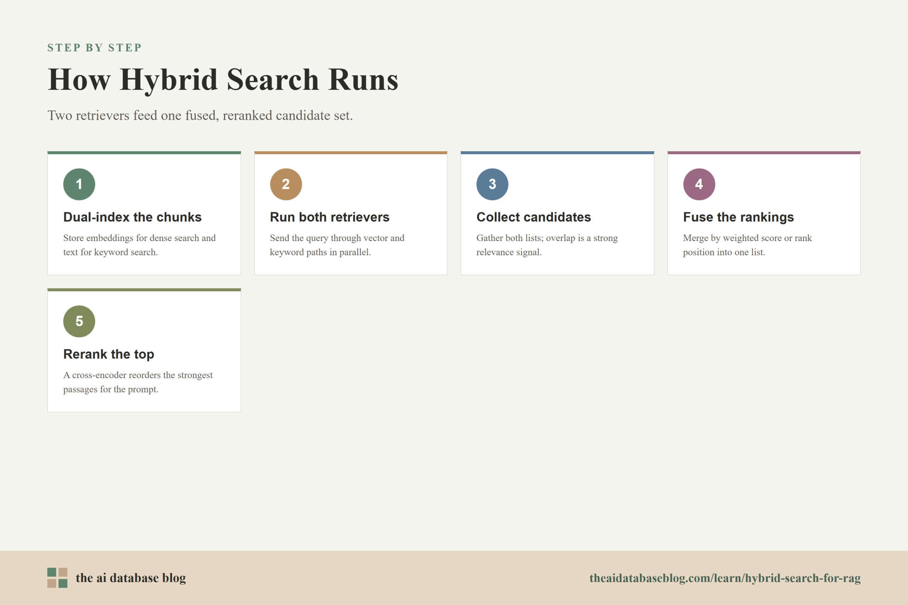The image size is (908, 605).
Task: Open the hybrid-search-for-rag URL link
Action: 725,578
